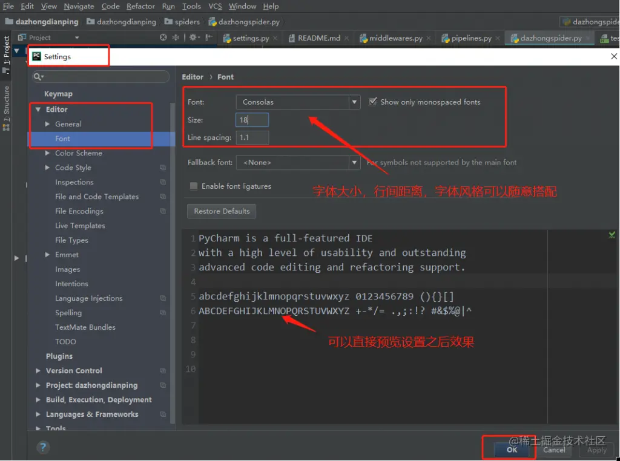Click the OK button

coord(512,450)
